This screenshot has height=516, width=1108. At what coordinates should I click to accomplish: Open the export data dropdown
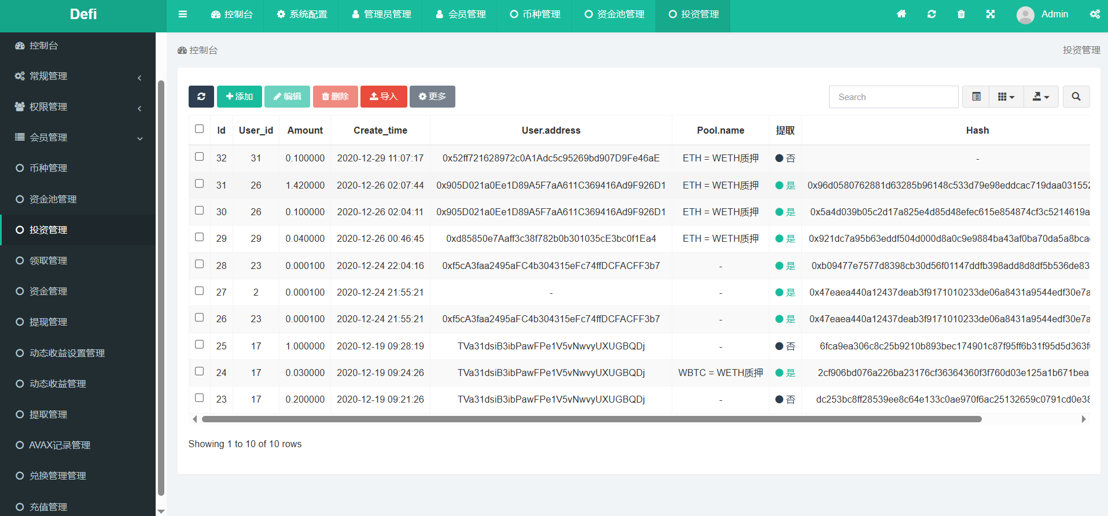point(1040,97)
